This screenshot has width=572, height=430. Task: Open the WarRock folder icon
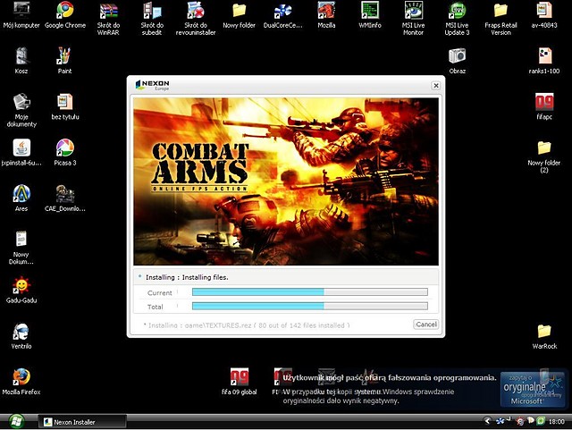[x=544, y=336]
